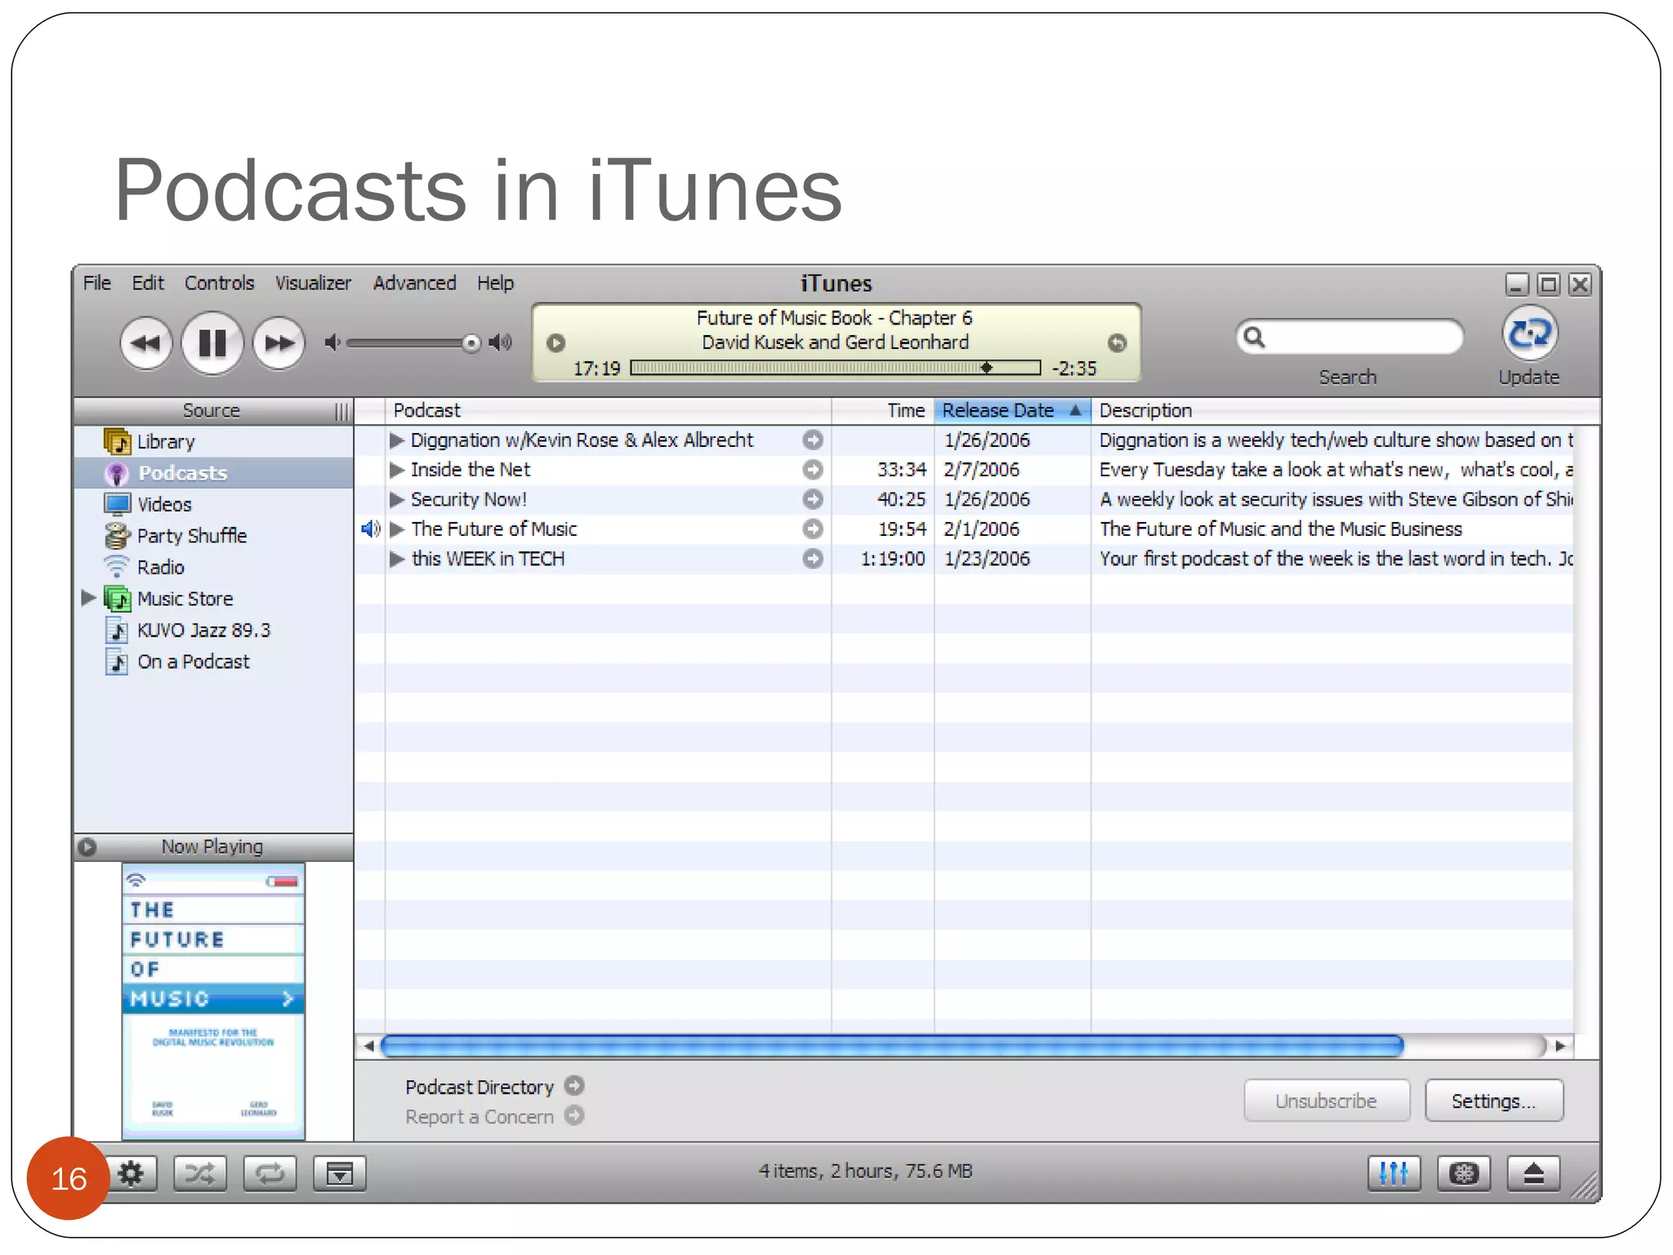Expand the Diggnation podcast episodes
Image resolution: width=1673 pixels, height=1255 pixels.
pos(397,440)
